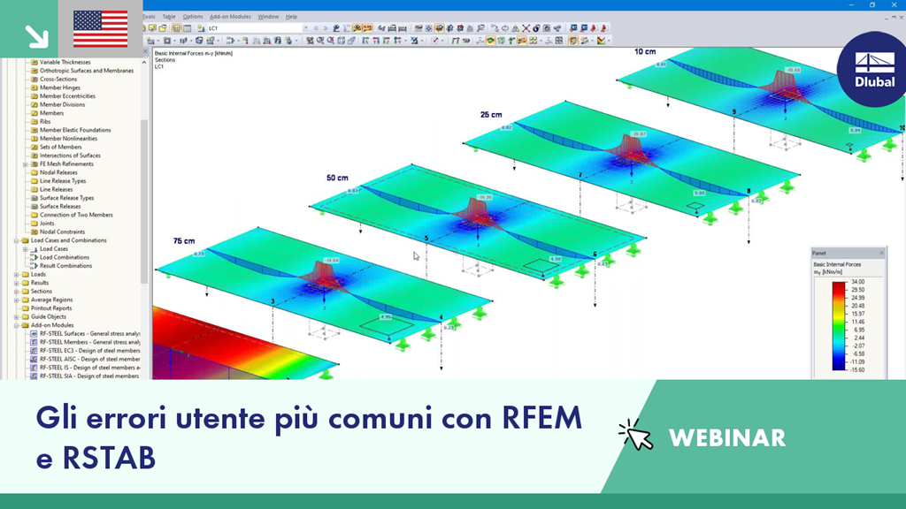Screen dimensions: 906x509
Task: Click the red X icon in top toolbar
Action: click(x=526, y=28)
